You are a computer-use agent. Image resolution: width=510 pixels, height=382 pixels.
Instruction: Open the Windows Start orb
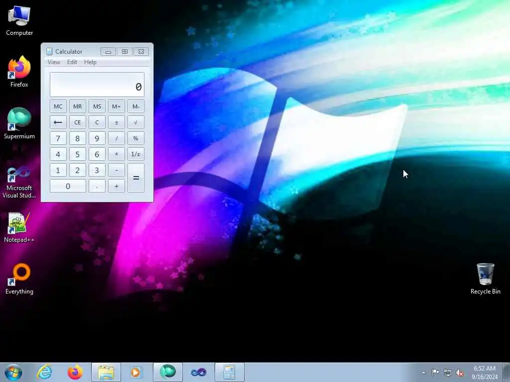(13, 372)
